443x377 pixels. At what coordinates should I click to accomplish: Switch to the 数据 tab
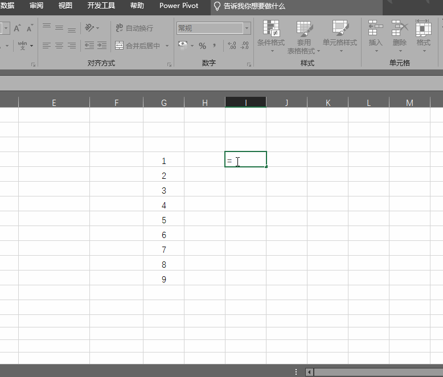coord(7,6)
